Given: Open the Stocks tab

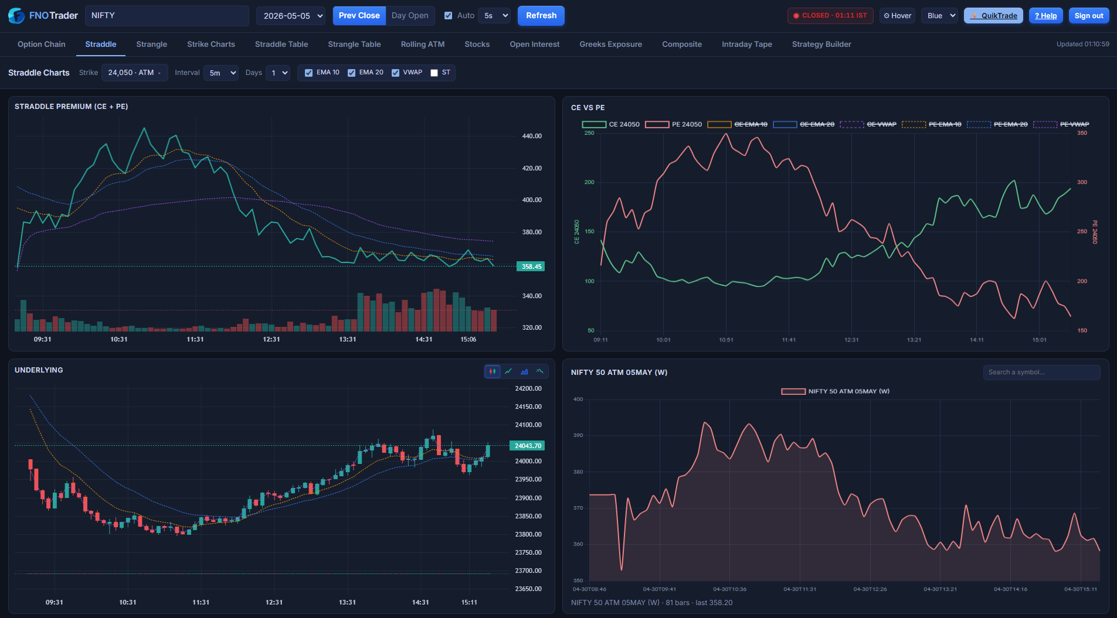Looking at the screenshot, I should click(x=477, y=45).
